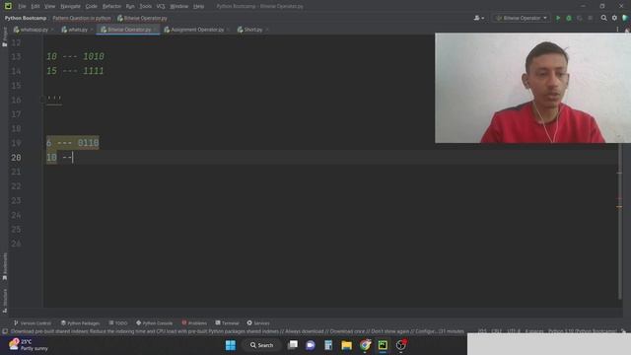Open the user account dropdown icon
The height and width of the screenshot is (355, 631).
pos(479,18)
